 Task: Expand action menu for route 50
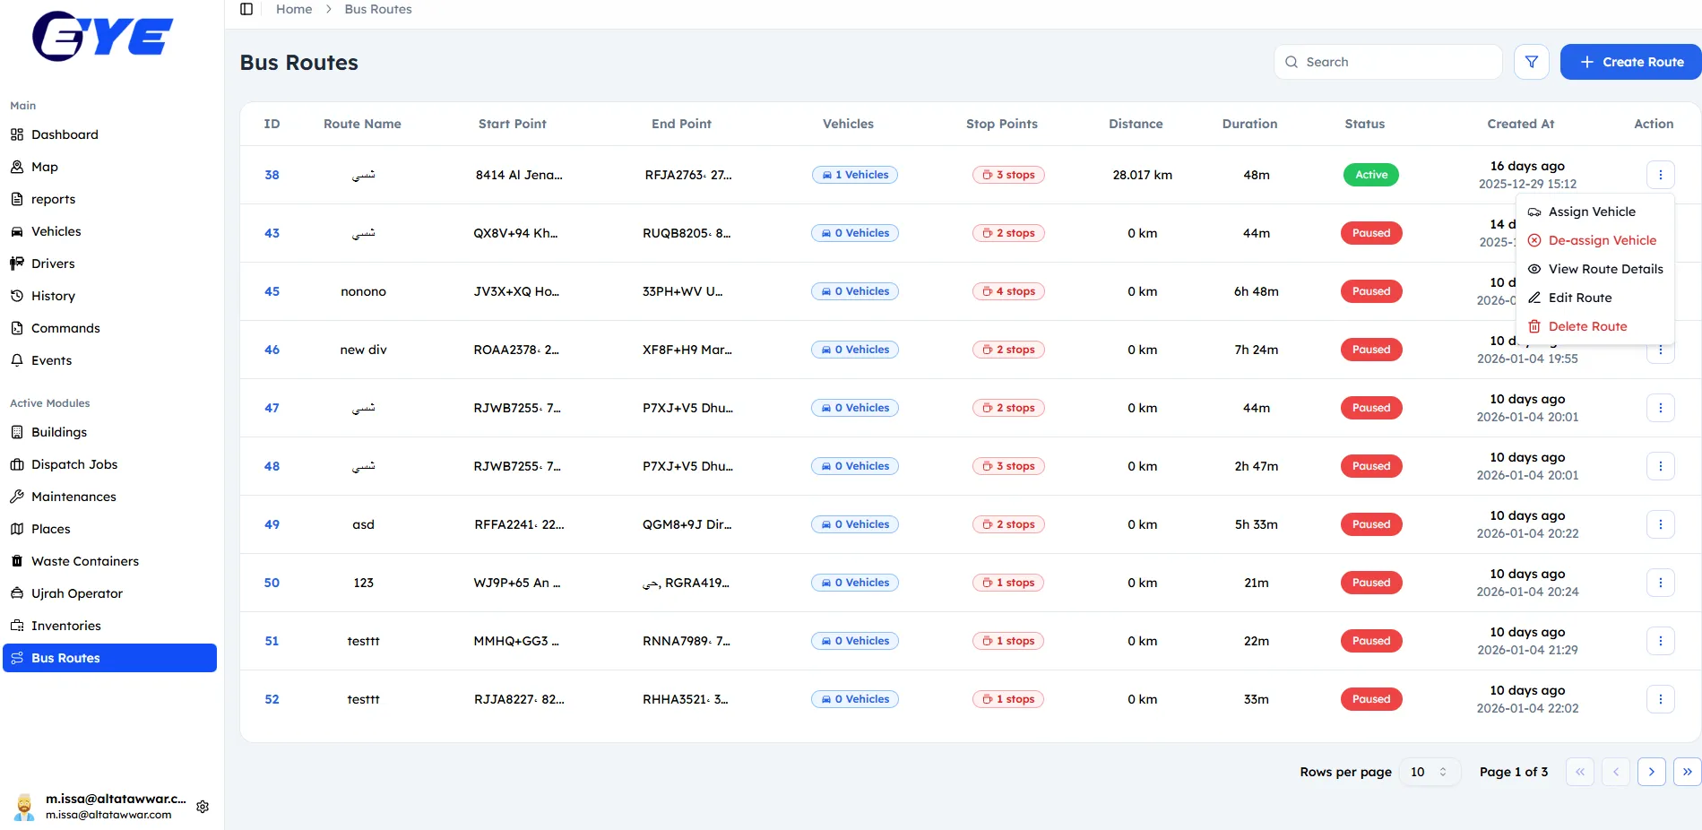(x=1660, y=583)
